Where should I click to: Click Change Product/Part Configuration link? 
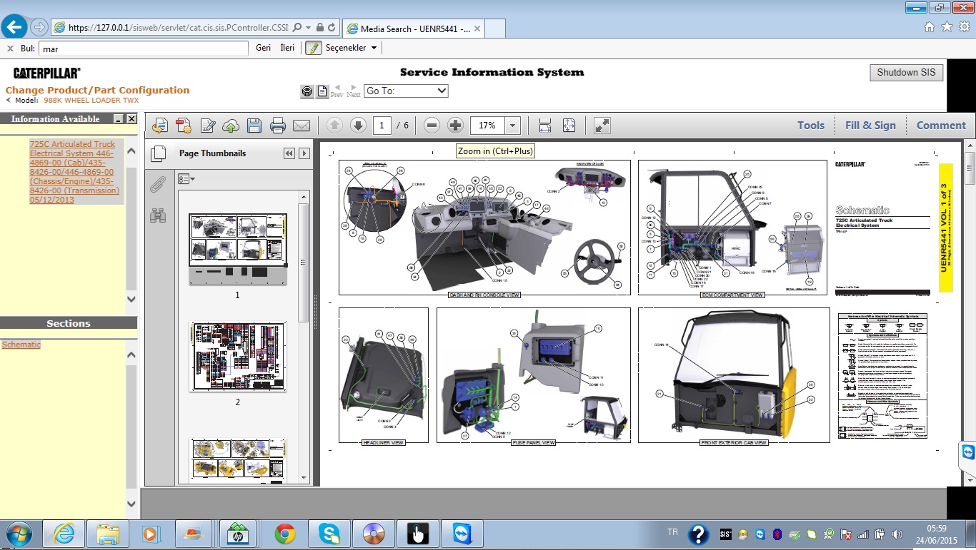[x=97, y=90]
